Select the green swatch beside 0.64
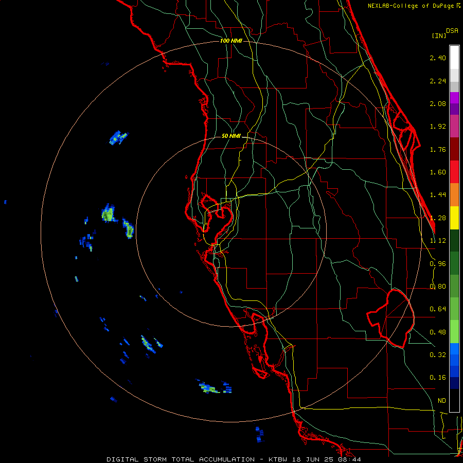The height and width of the screenshot is (463, 463). tap(454, 309)
